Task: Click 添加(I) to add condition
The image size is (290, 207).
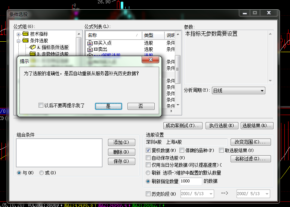Action: coord(121,142)
